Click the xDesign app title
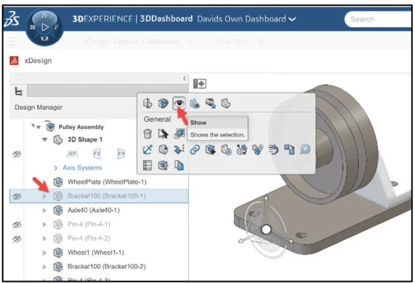 click(37, 61)
